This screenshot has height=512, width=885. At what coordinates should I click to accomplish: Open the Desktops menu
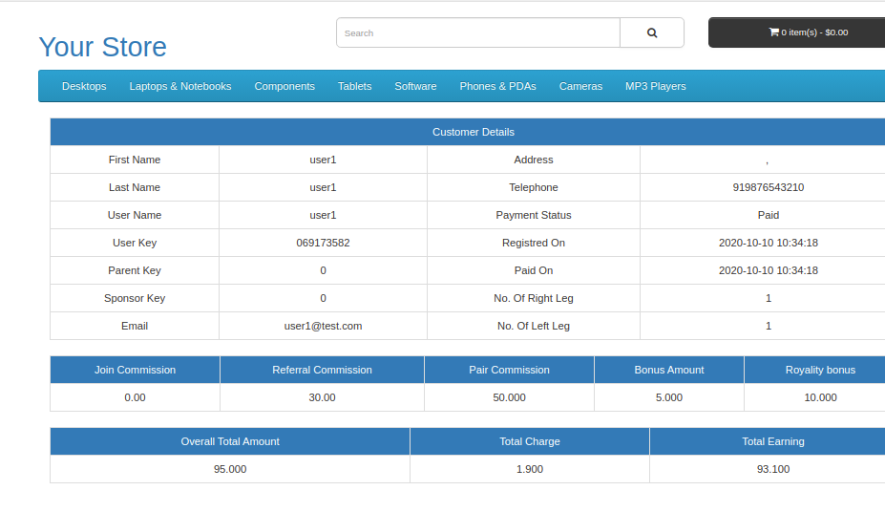point(84,86)
